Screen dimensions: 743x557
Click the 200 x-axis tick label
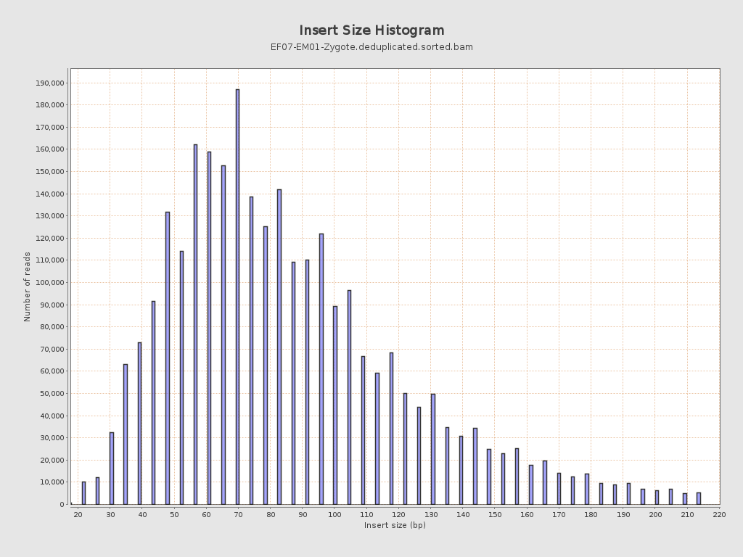655,515
